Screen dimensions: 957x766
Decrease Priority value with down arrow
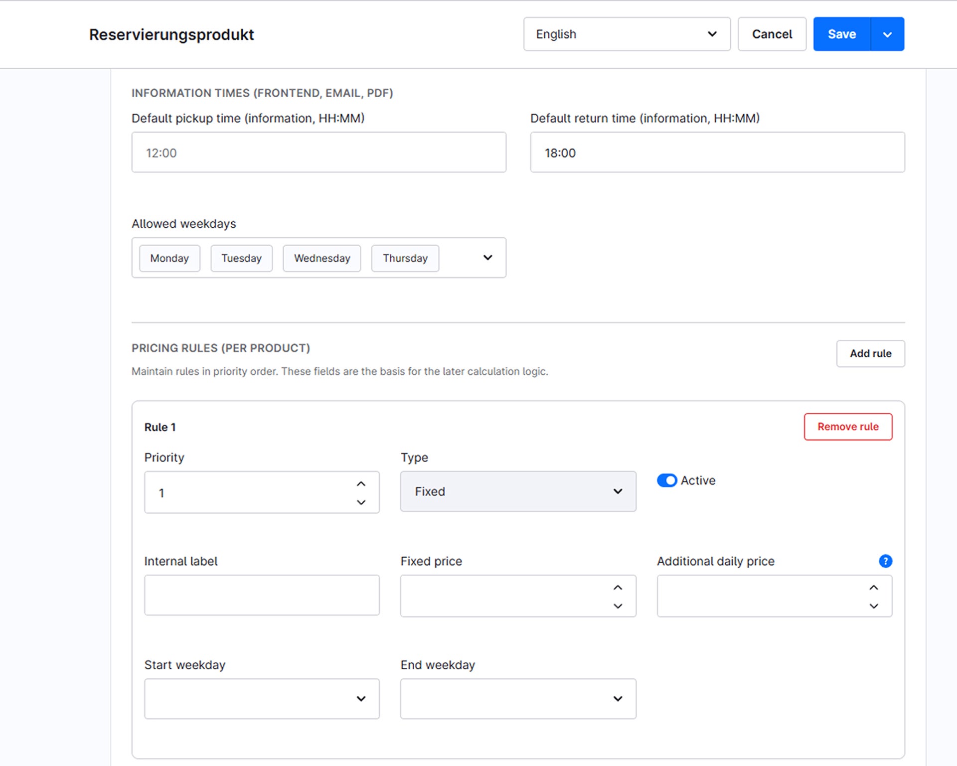pyautogui.click(x=361, y=502)
